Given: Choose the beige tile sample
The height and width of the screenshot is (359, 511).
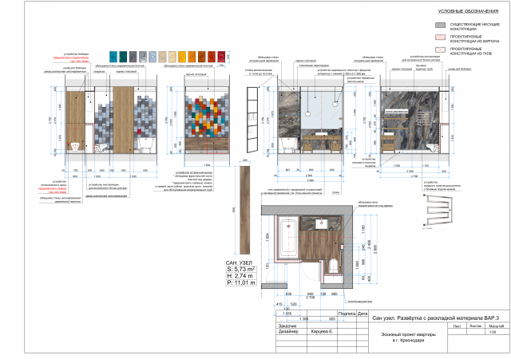Looking at the screenshot, I should [162, 57].
